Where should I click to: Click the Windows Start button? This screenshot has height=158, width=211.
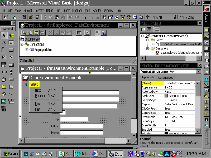point(10,154)
